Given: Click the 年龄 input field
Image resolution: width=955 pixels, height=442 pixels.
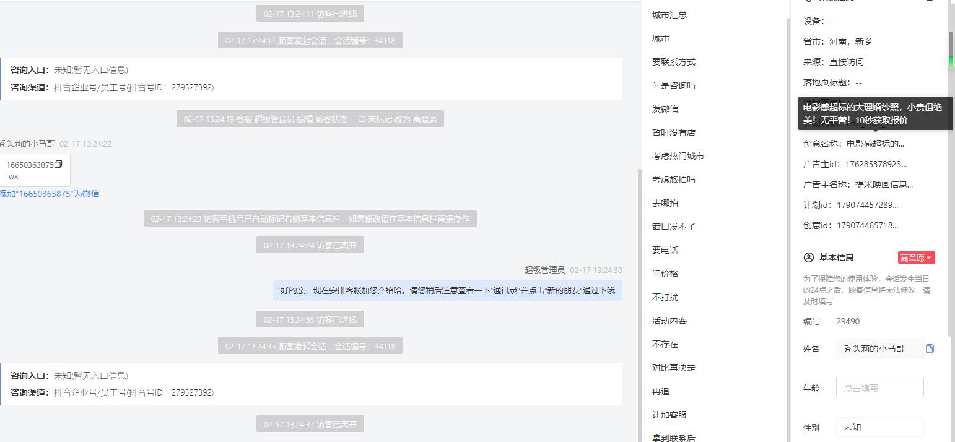Looking at the screenshot, I should [x=879, y=388].
